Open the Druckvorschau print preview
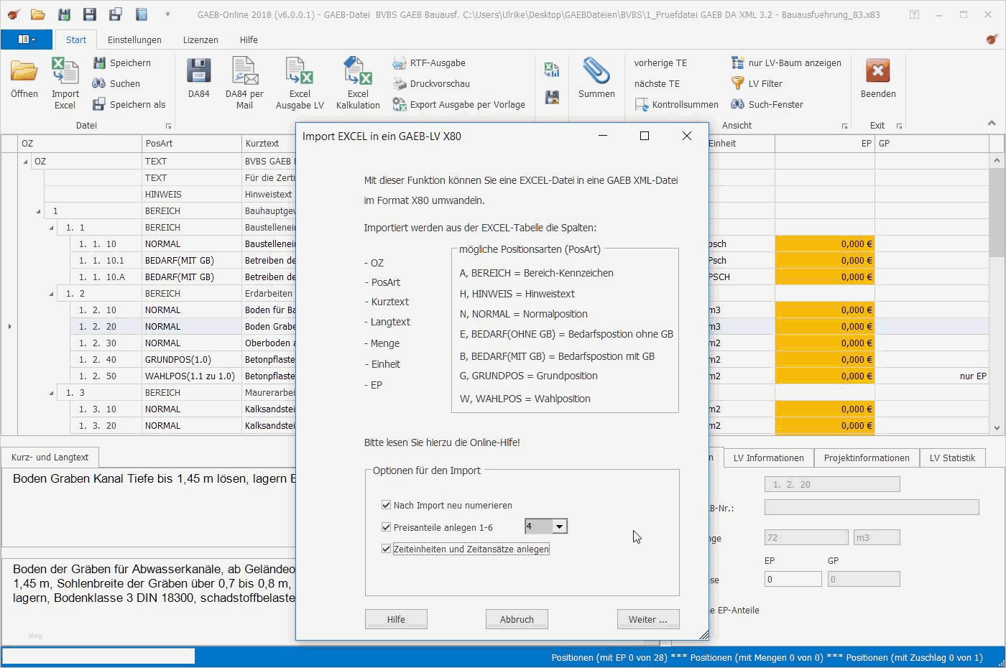1006x668 pixels. tap(439, 84)
